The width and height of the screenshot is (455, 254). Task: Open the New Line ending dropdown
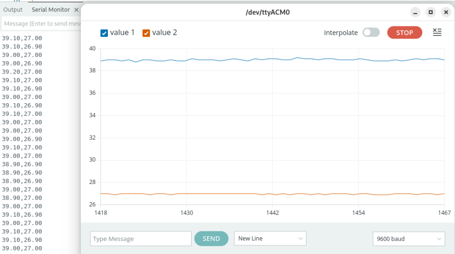click(x=270, y=239)
